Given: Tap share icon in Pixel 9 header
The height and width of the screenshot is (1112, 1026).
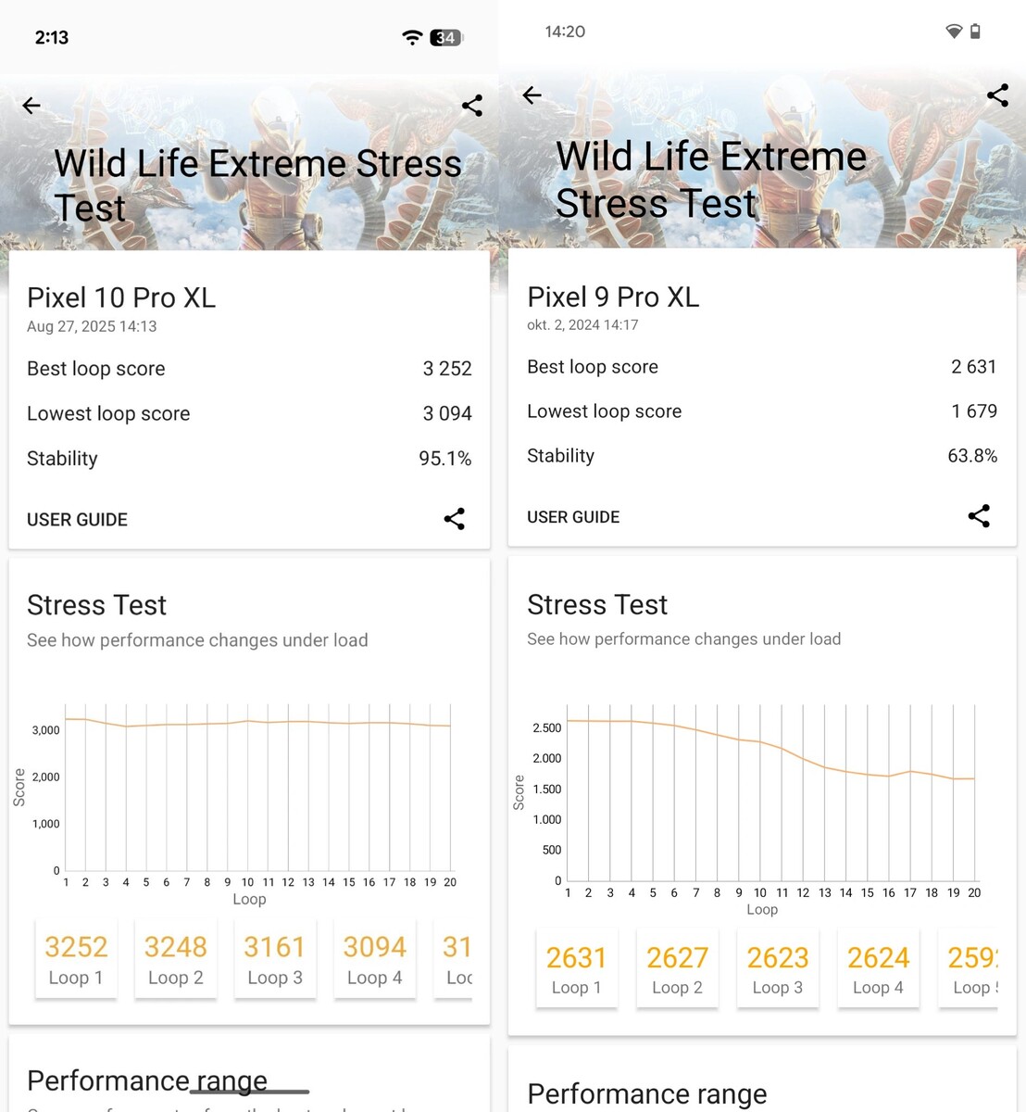Looking at the screenshot, I should 997,95.
